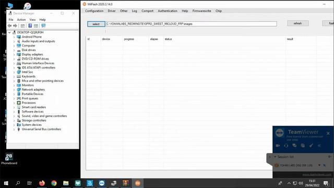Click the TeamViewer headset audio icon
Viewport: 334px width, 188px height.
286,146
